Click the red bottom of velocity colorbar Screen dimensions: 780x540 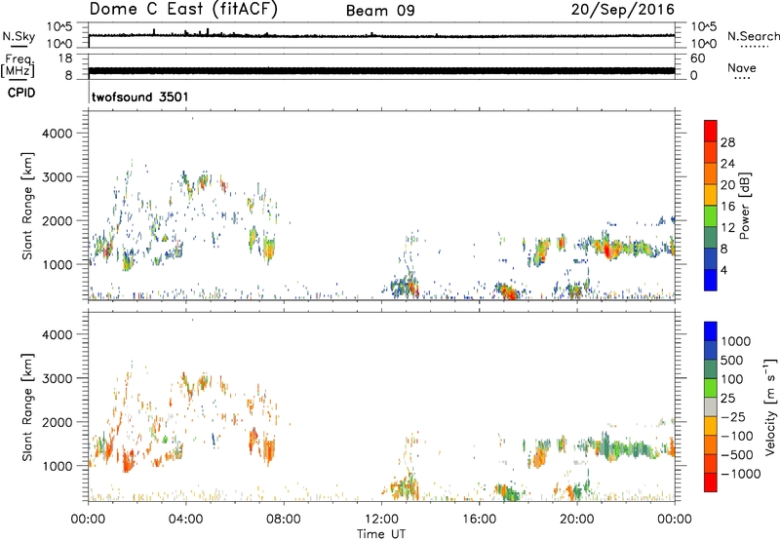[x=711, y=482]
